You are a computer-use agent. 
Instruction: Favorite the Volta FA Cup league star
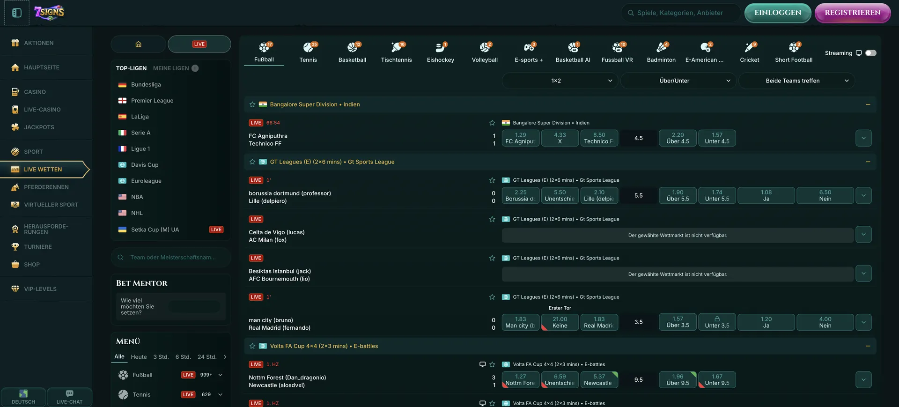coord(252,346)
